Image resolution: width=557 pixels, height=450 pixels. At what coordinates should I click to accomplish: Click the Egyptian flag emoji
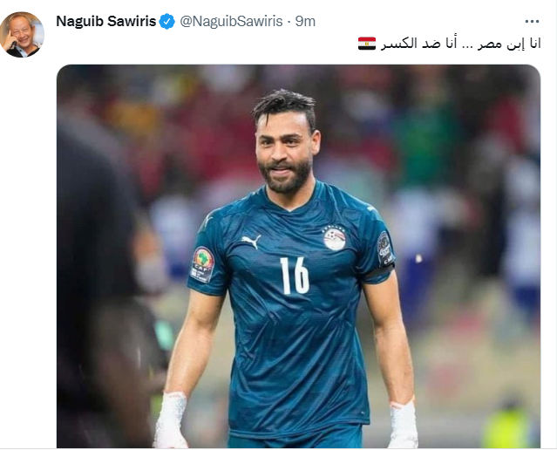tap(367, 44)
